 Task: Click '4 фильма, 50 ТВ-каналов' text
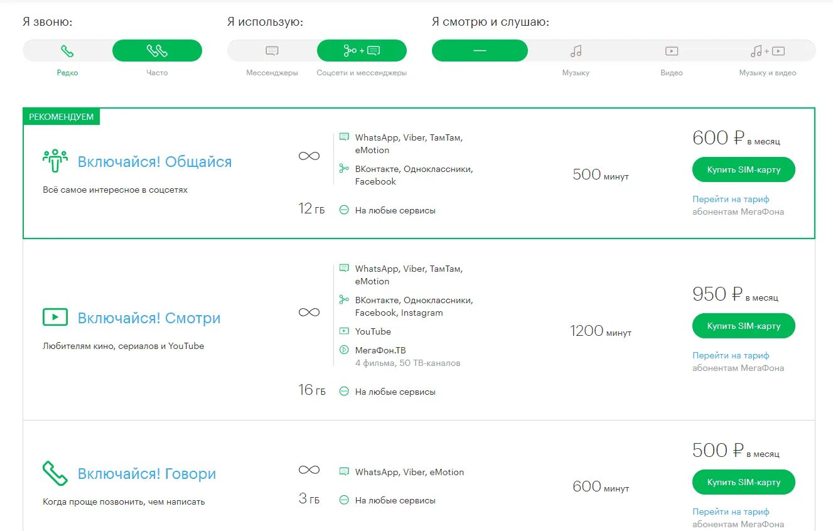coord(408,363)
